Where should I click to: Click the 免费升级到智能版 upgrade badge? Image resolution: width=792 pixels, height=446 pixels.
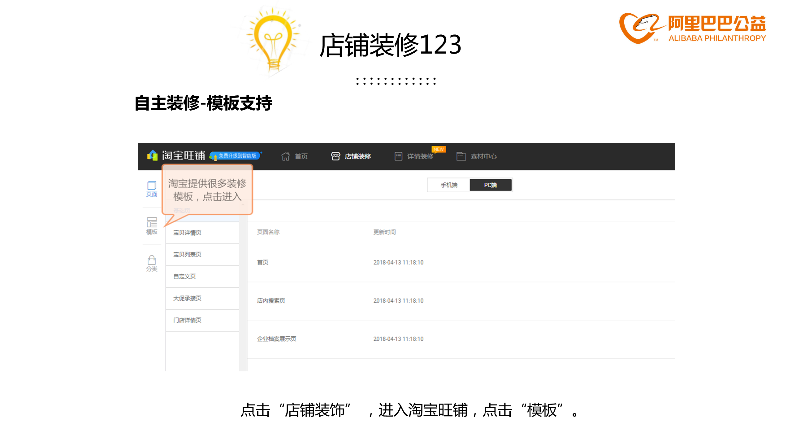[236, 156]
